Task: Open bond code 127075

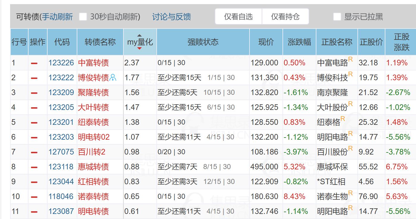Action: pos(61,152)
